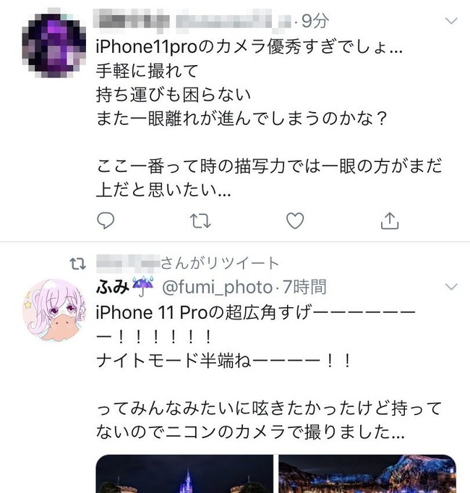Open the @fumi_photo handle
Screen dimensions: 470x493
(x=217, y=287)
